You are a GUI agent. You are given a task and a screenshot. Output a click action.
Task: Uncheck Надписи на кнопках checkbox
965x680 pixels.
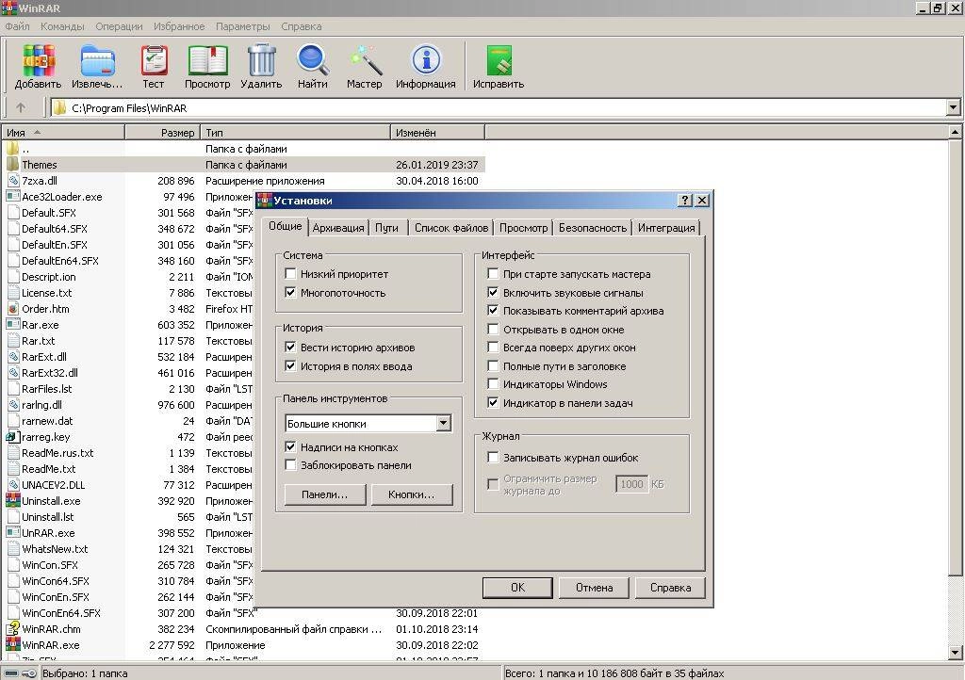pos(290,446)
